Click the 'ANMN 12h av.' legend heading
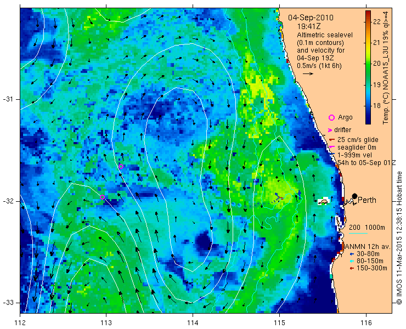The width and height of the screenshot is (406, 329). point(368,246)
